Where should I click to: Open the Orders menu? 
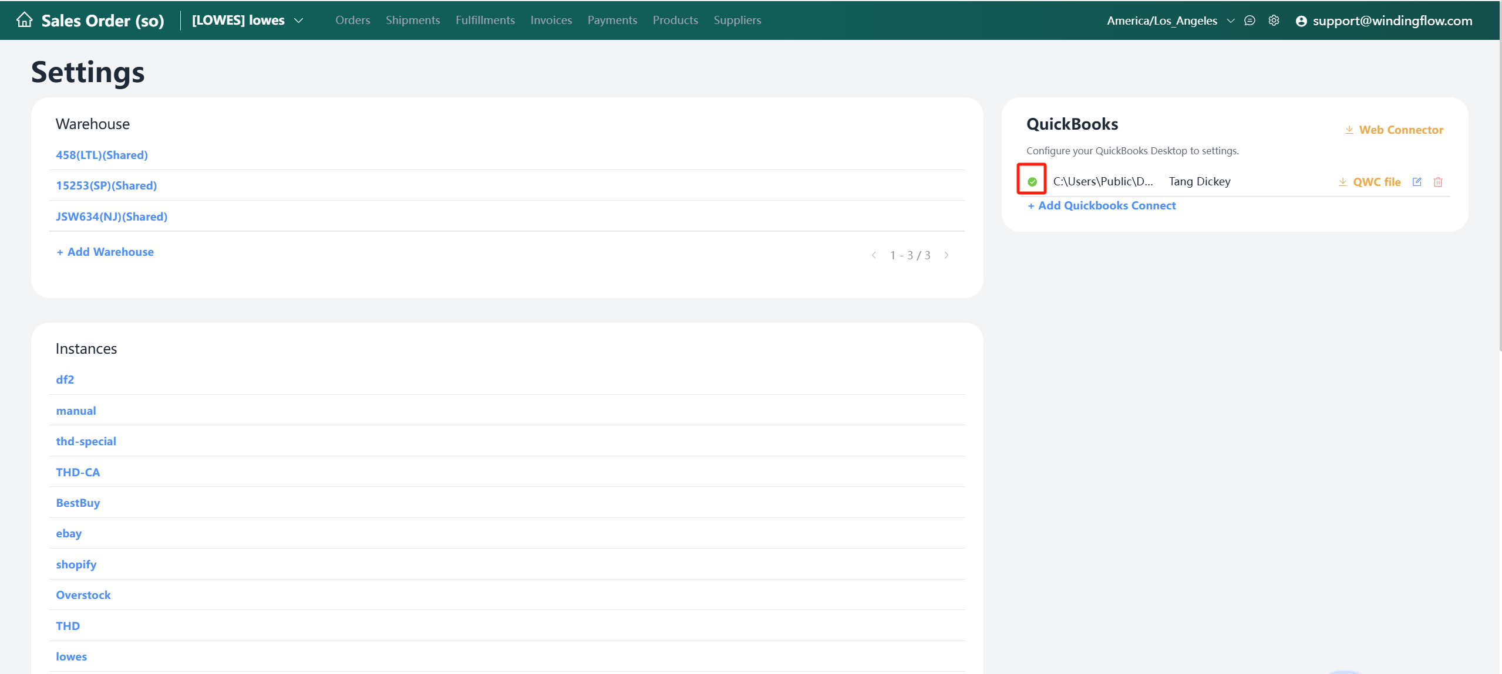[x=352, y=20]
